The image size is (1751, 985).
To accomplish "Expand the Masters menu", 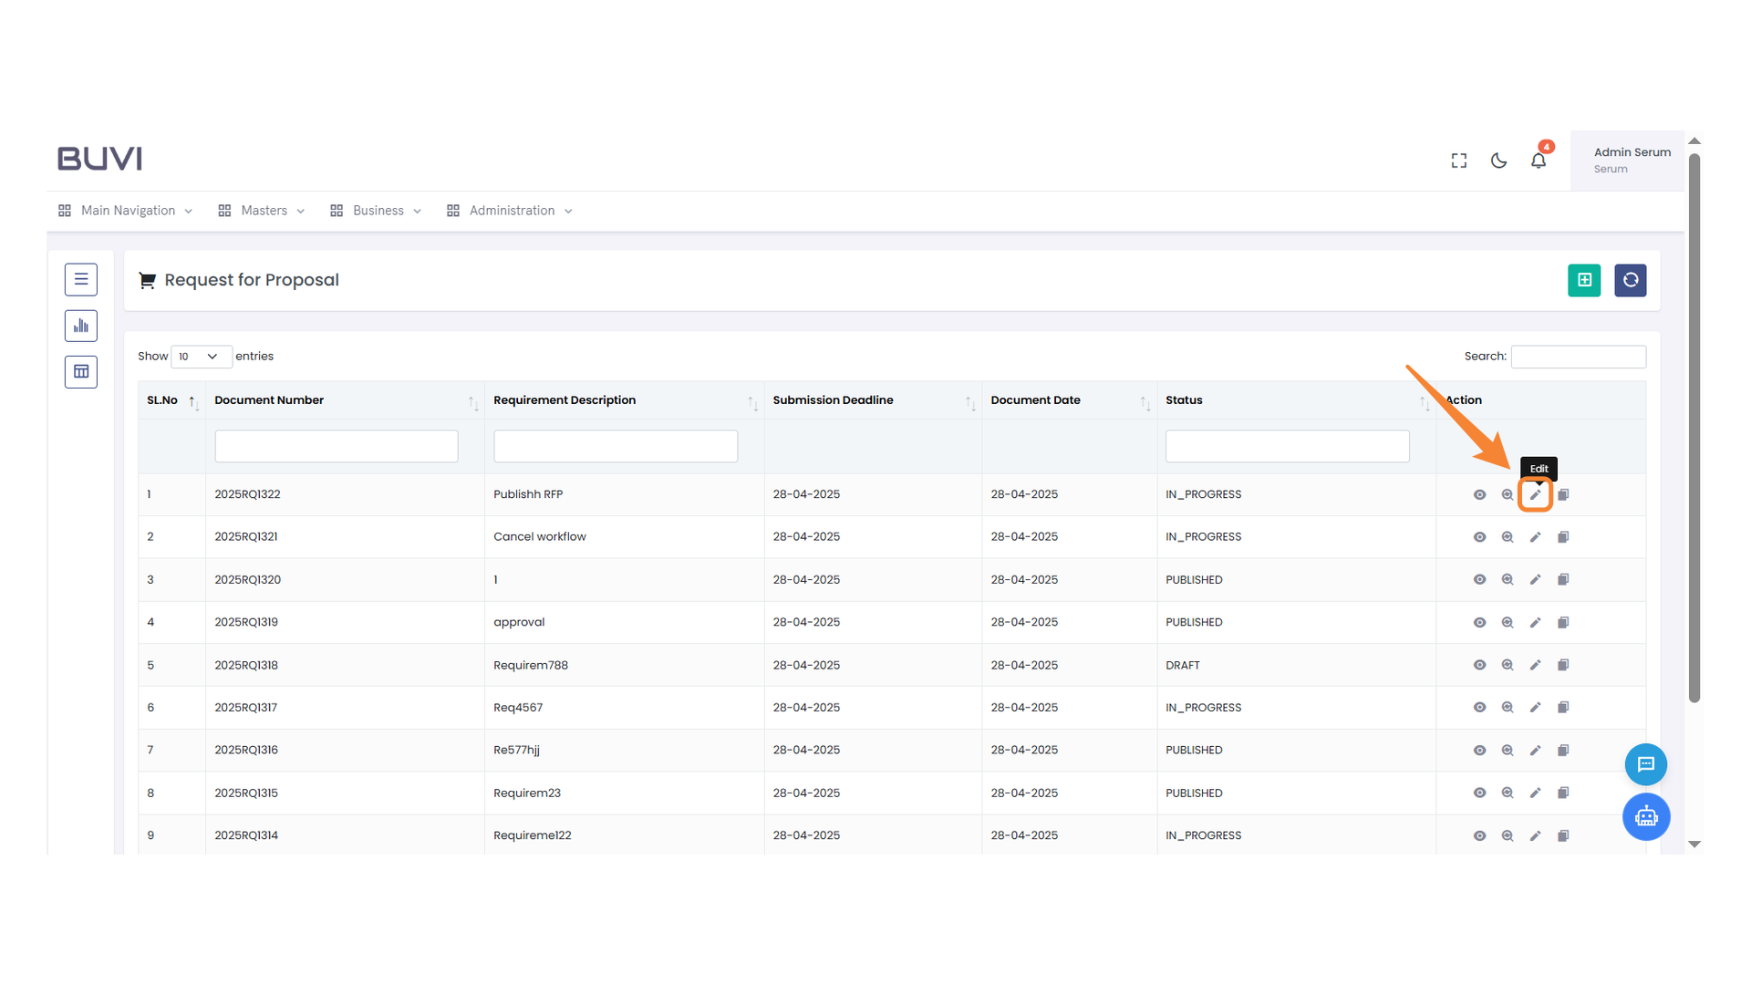I will [x=263, y=211].
